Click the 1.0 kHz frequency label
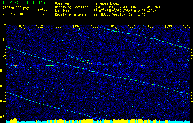This screenshot has width=193, height=123. (x=3, y=55)
